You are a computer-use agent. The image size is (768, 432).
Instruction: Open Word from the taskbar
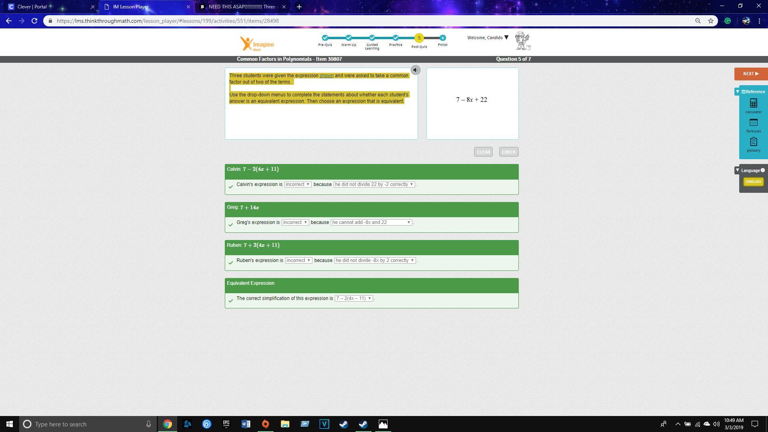coord(246,424)
